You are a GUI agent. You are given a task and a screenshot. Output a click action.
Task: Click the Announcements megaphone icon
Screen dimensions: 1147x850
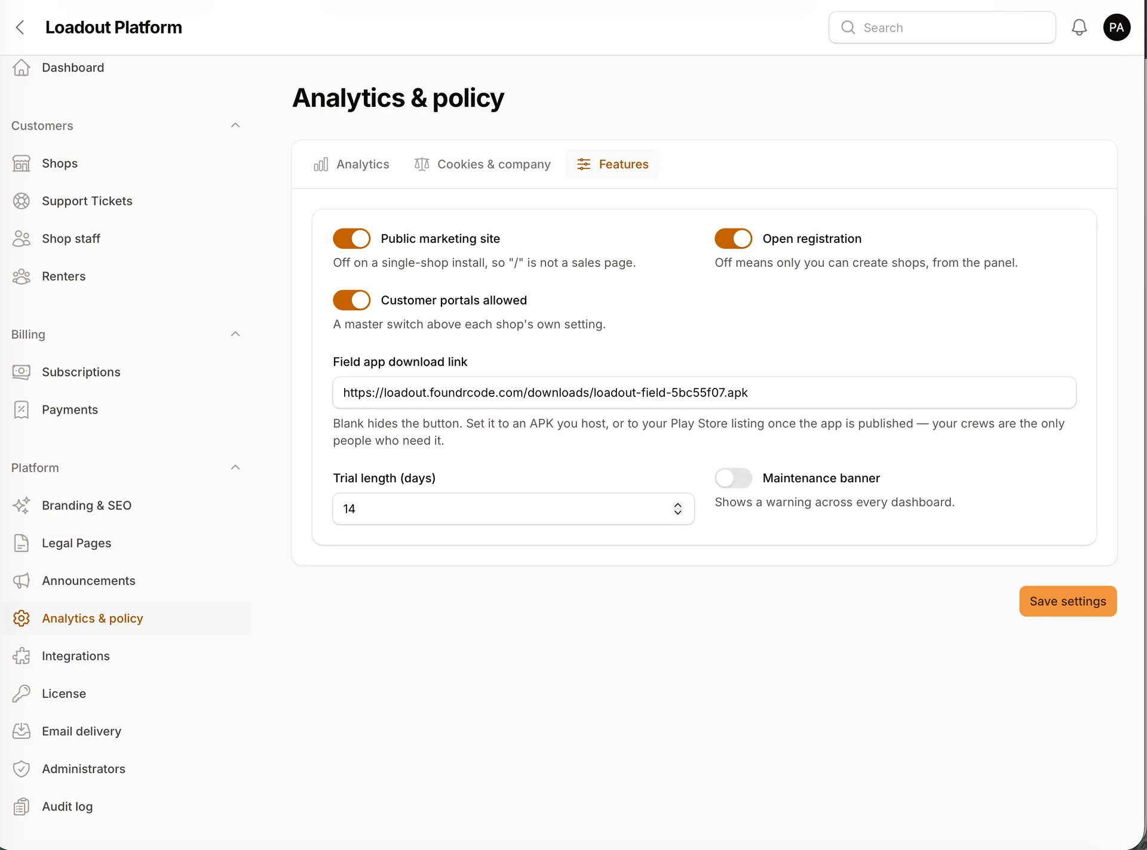click(x=22, y=581)
